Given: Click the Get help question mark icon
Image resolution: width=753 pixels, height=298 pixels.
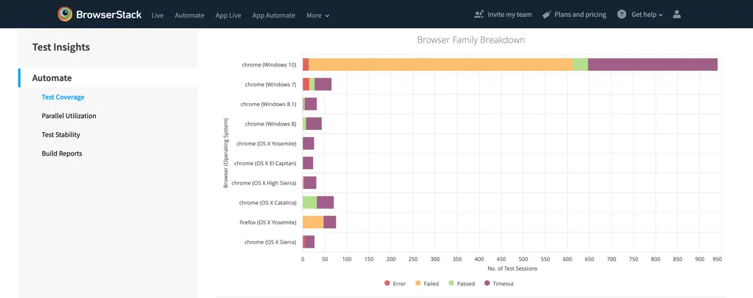Looking at the screenshot, I should coord(622,14).
